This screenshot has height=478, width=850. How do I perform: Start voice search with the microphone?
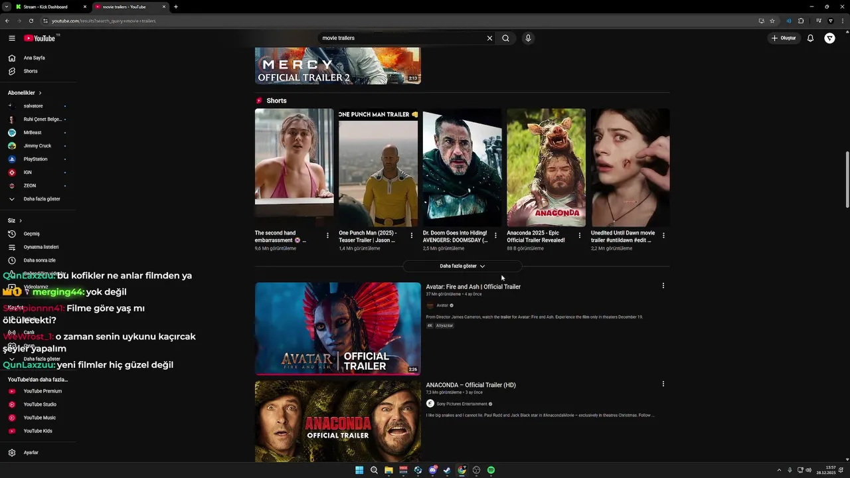click(528, 38)
